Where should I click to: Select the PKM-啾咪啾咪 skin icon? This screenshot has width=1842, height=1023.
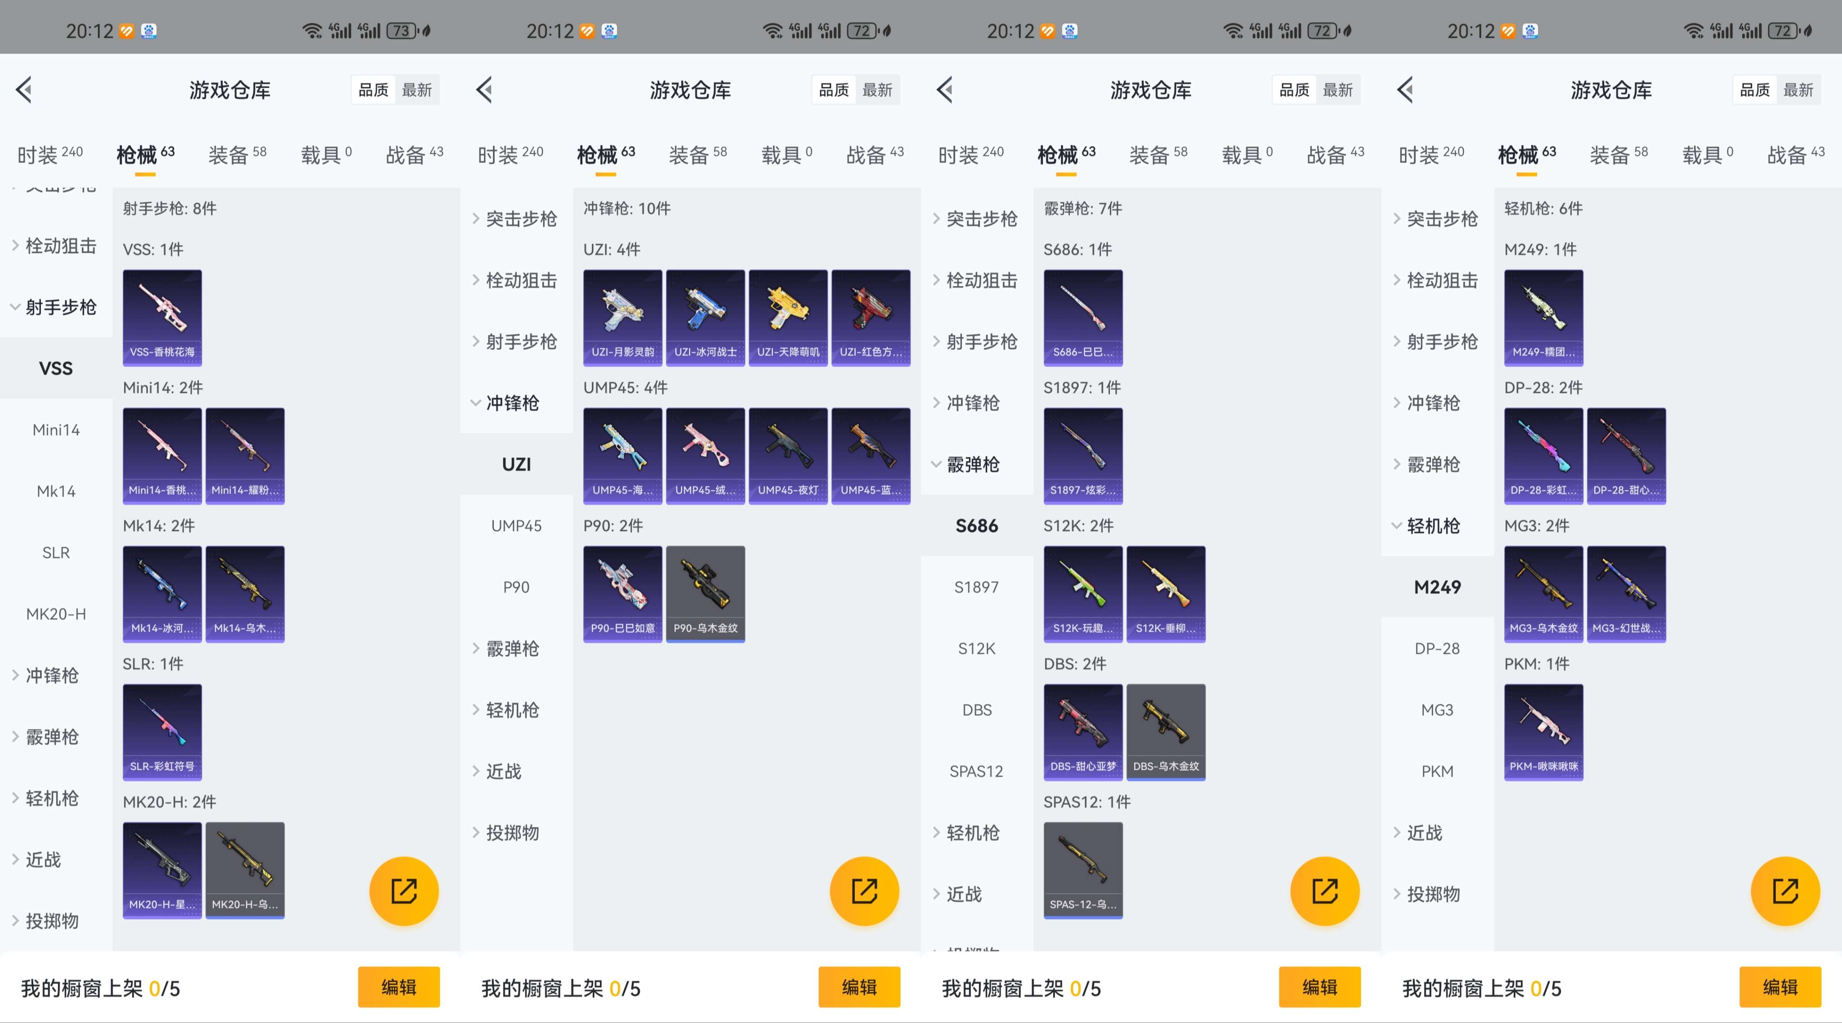1544,732
